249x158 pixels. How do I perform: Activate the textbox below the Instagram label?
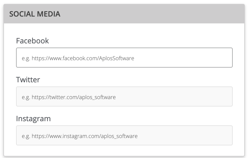pyautogui.click(x=124, y=135)
